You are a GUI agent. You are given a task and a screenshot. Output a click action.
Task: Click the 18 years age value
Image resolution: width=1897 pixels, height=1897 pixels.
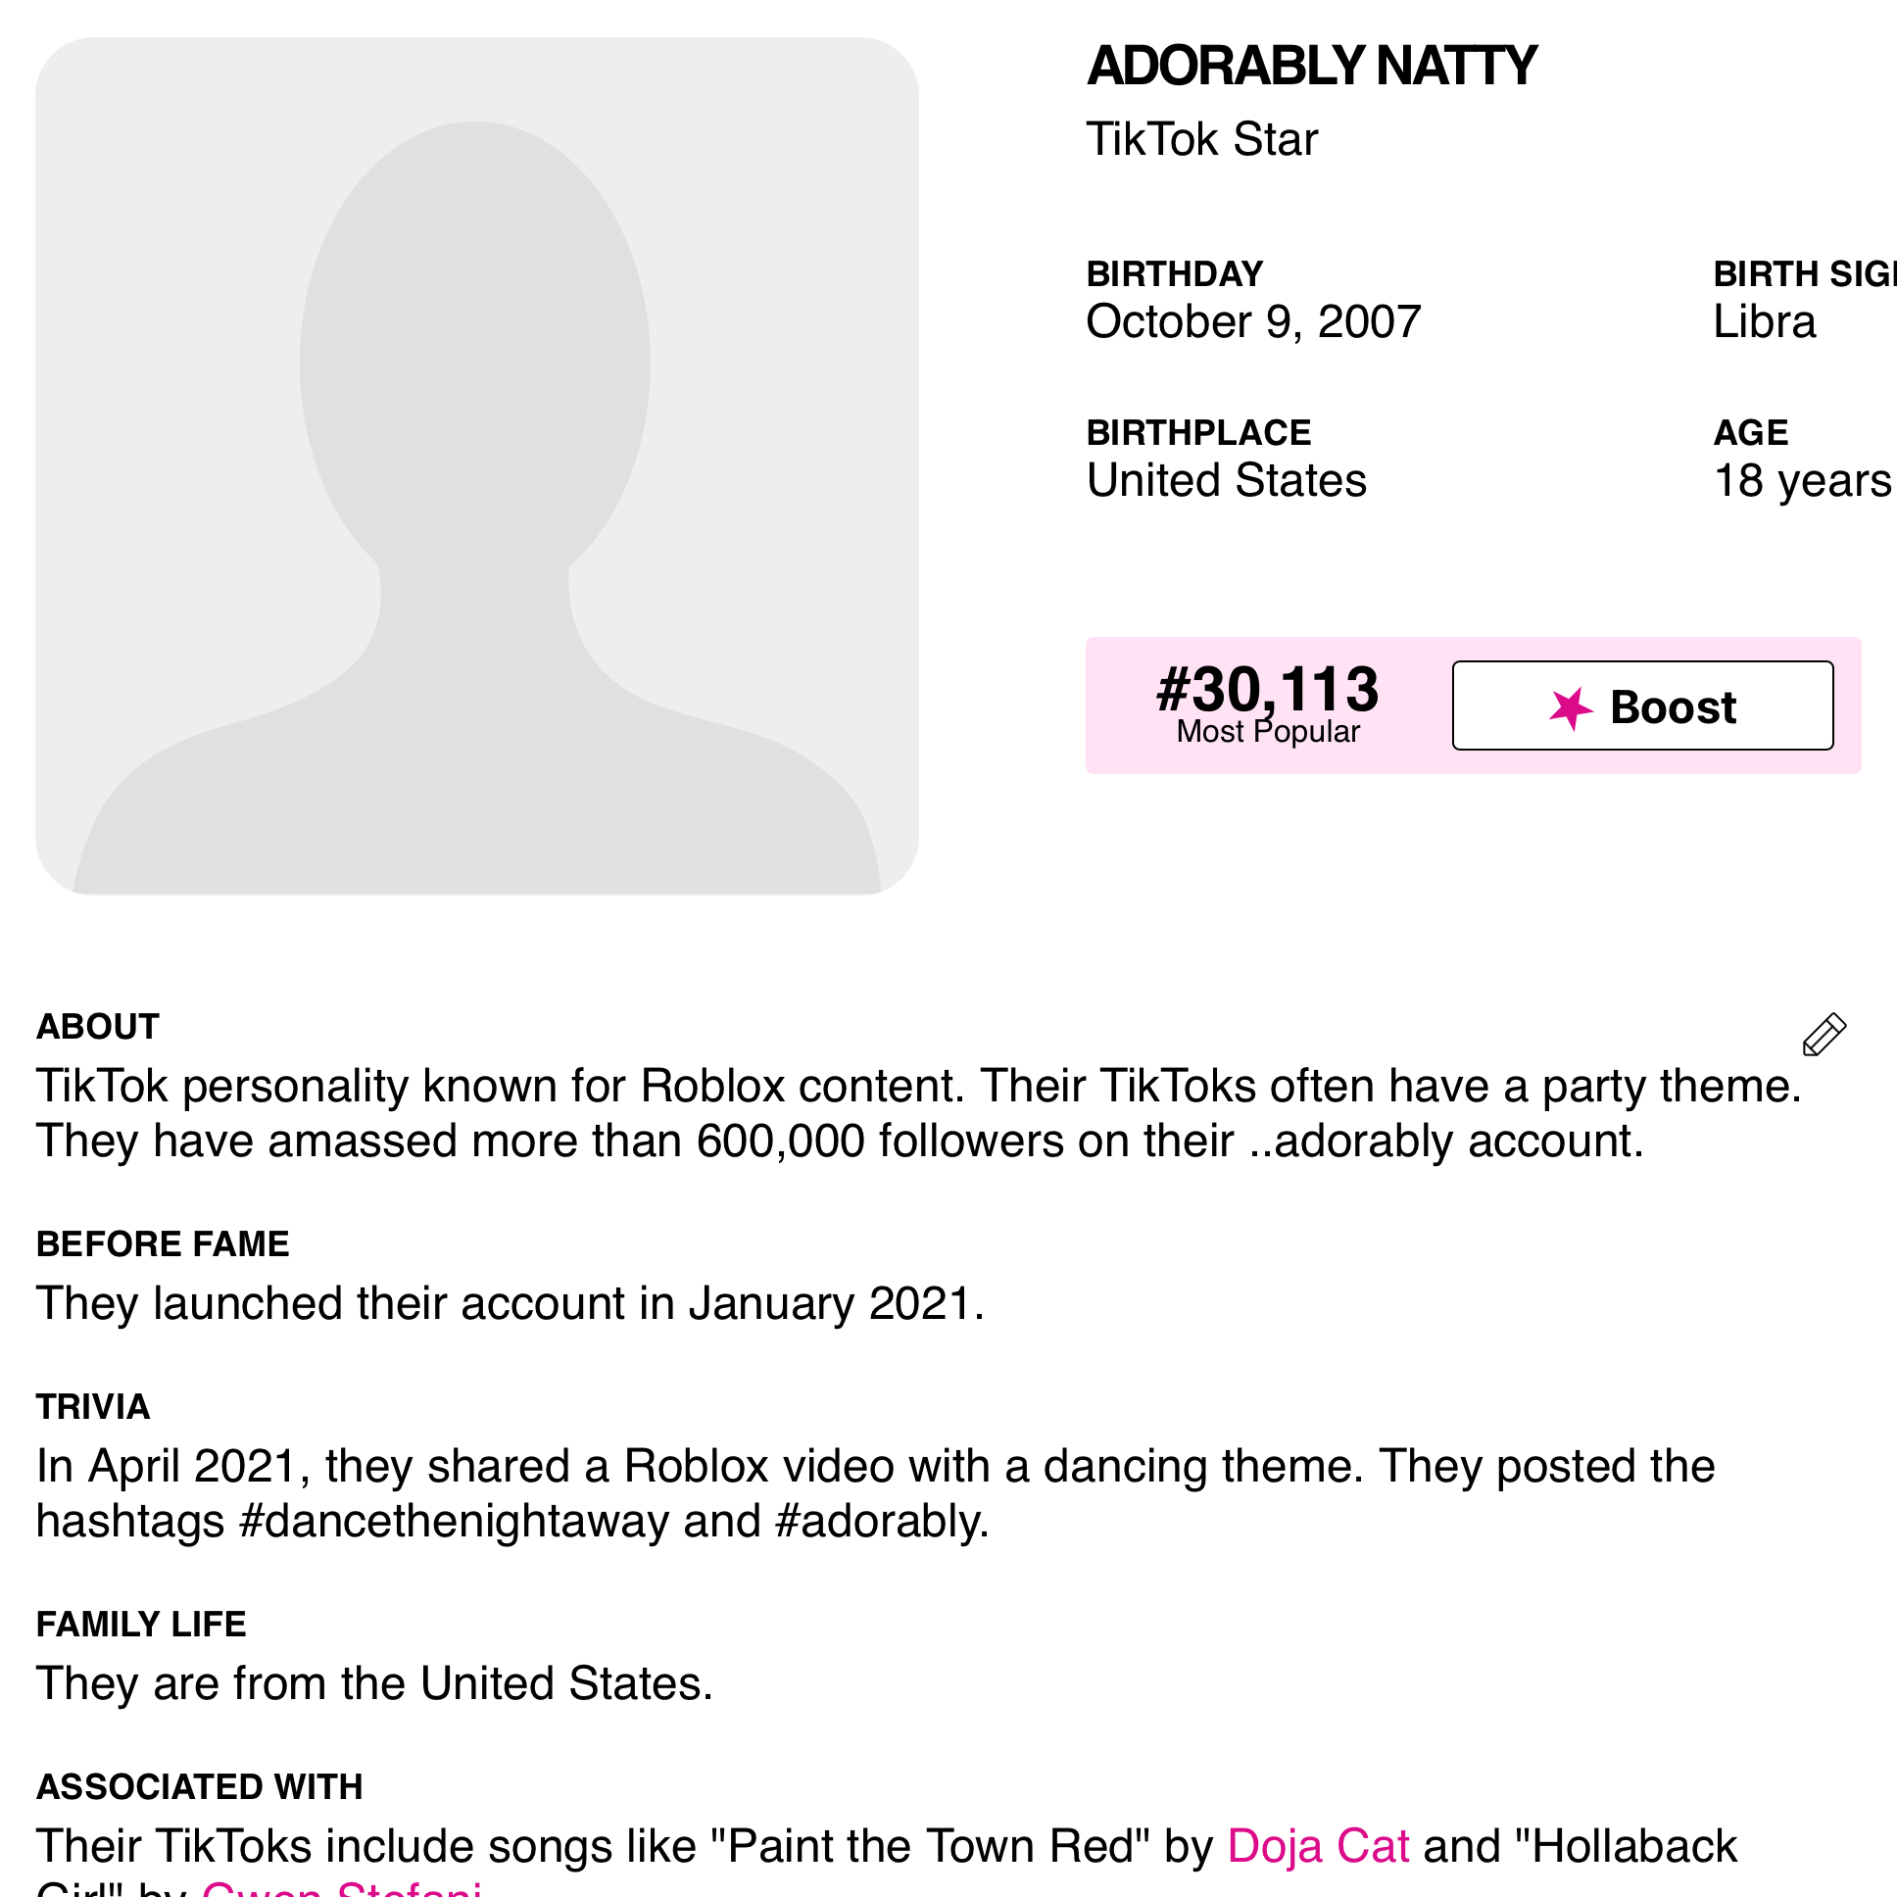tap(1805, 481)
